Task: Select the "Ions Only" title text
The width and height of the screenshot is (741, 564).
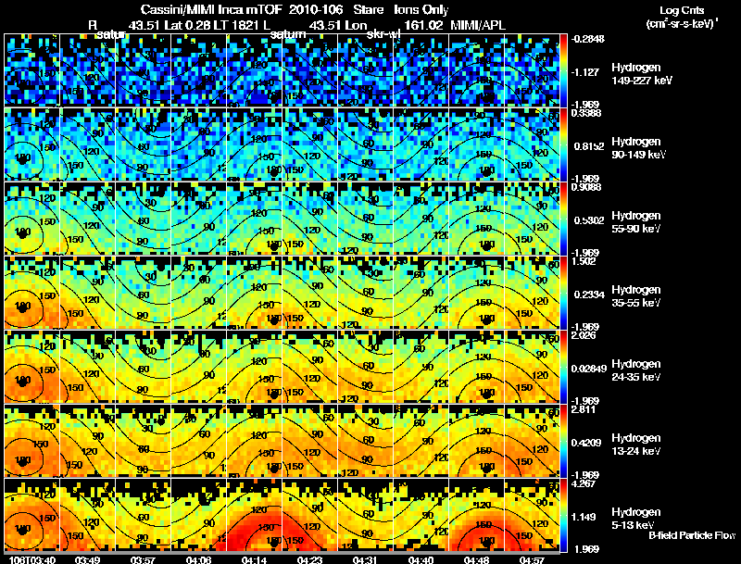Action: [x=421, y=10]
